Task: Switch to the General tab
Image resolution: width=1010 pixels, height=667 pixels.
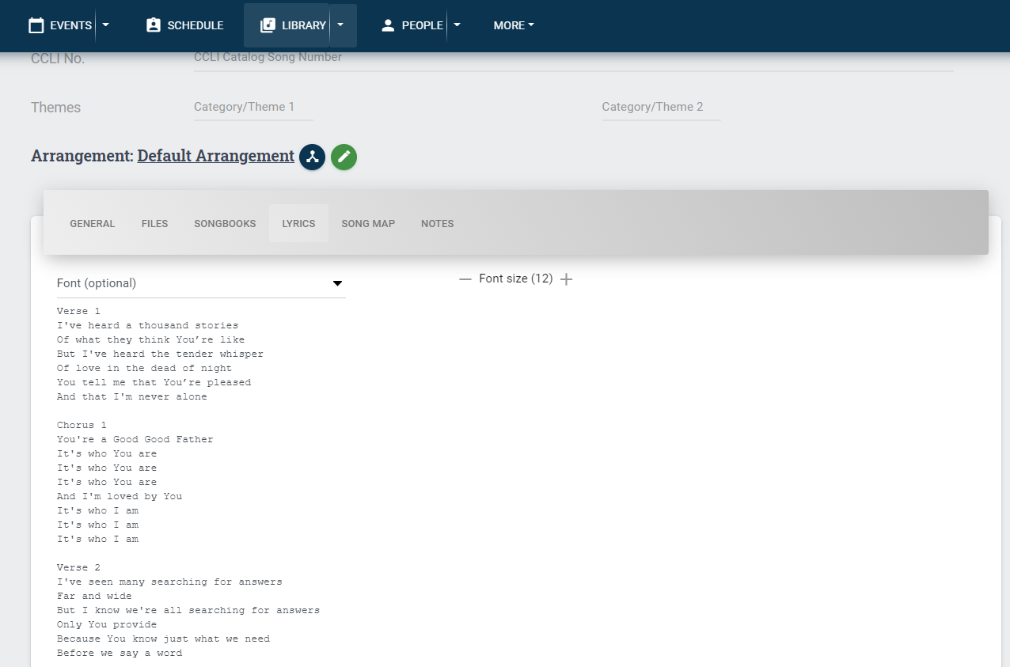Action: click(x=93, y=224)
